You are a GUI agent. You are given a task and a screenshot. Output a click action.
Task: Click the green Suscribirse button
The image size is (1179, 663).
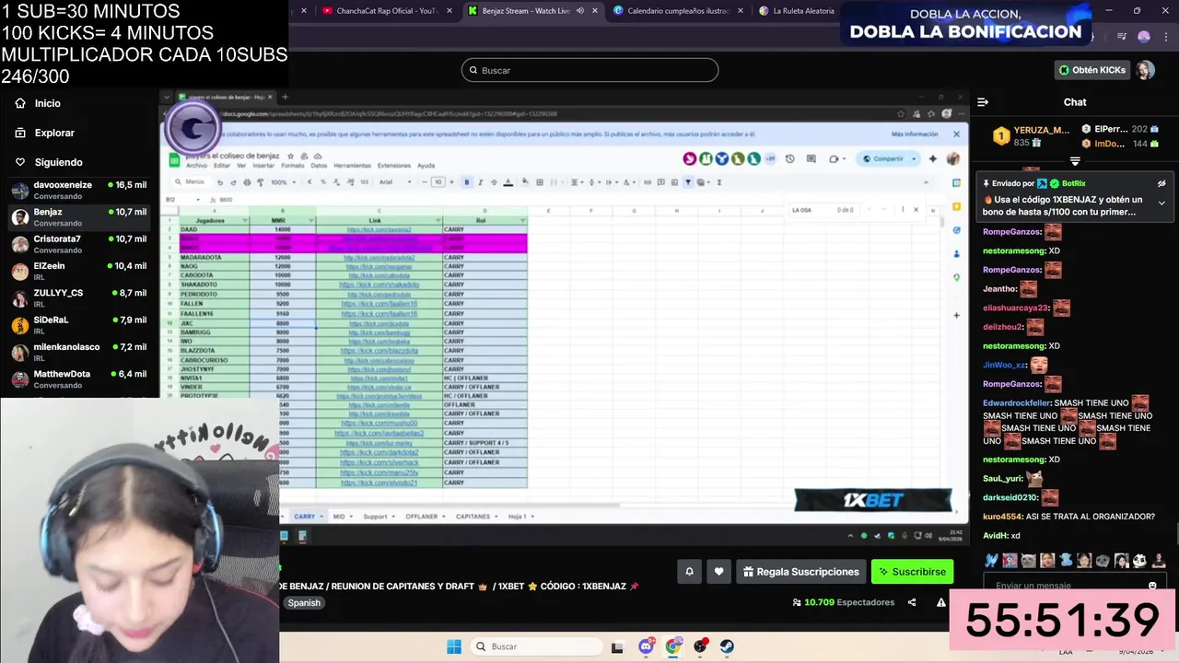[912, 572]
